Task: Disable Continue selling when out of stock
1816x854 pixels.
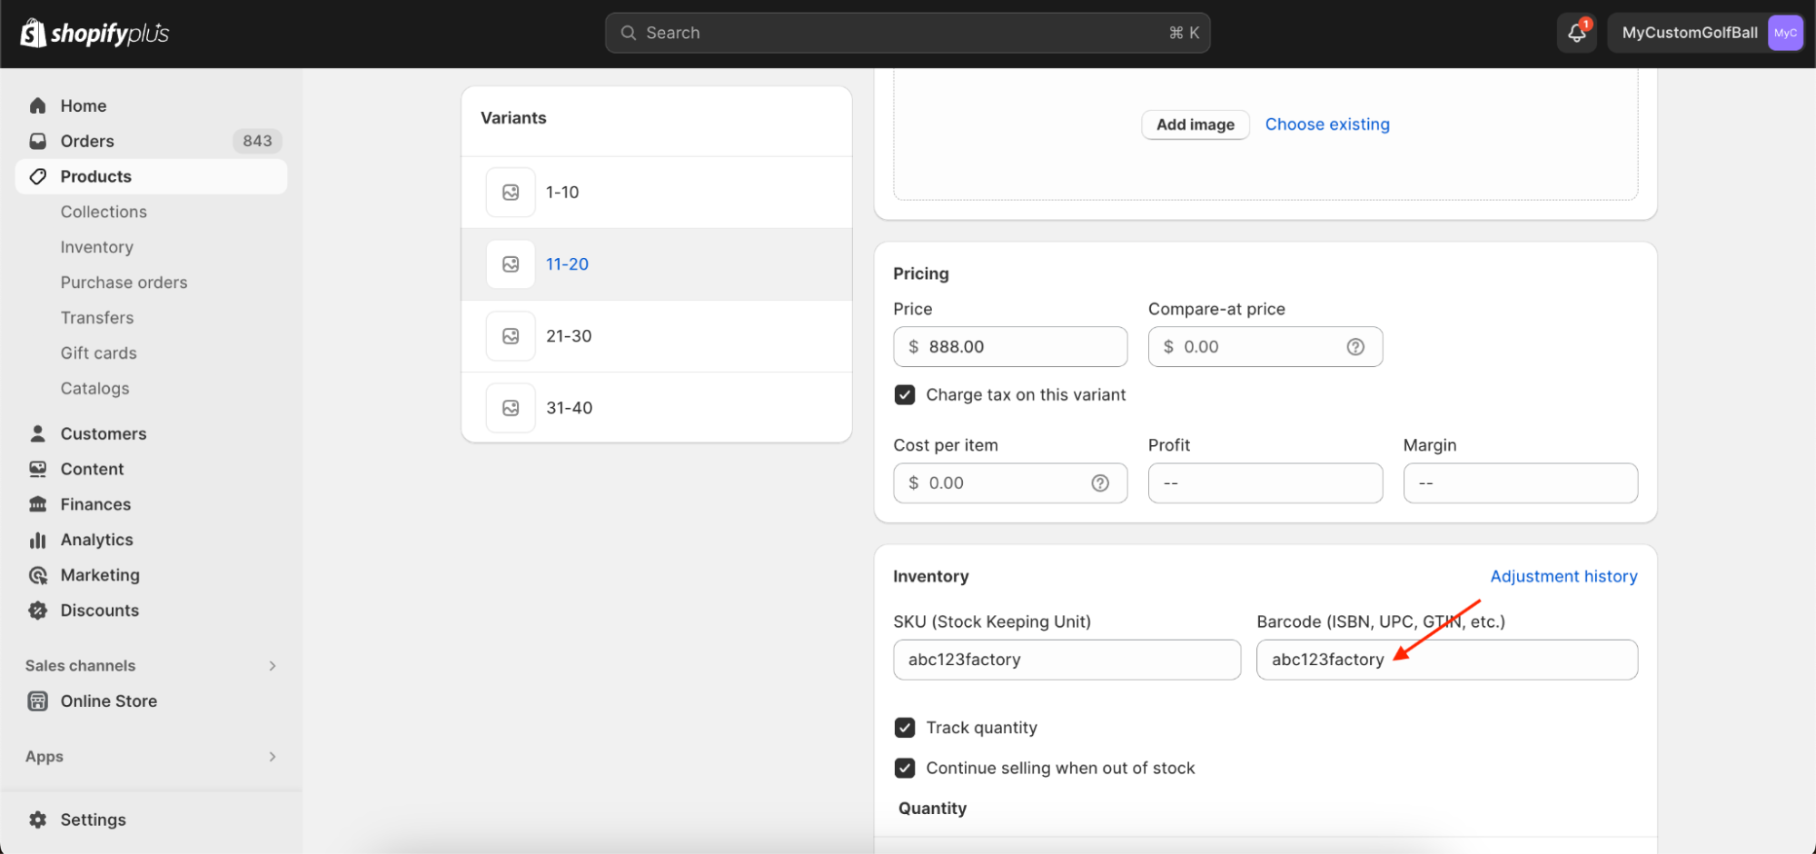Action: 905,769
